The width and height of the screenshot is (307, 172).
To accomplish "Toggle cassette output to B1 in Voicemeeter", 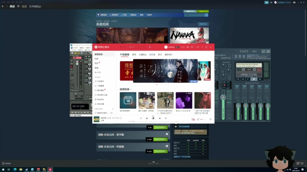I will [x=266, y=73].
